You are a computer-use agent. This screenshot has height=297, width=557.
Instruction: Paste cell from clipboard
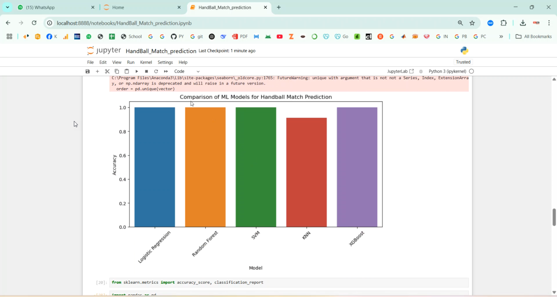127,71
